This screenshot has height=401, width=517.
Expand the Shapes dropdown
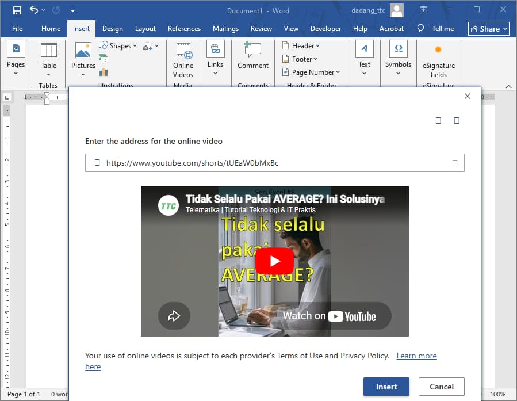[118, 45]
